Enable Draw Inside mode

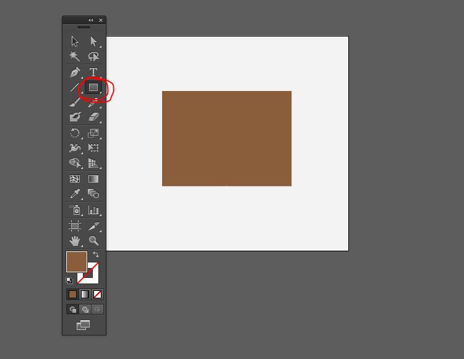[97, 309]
